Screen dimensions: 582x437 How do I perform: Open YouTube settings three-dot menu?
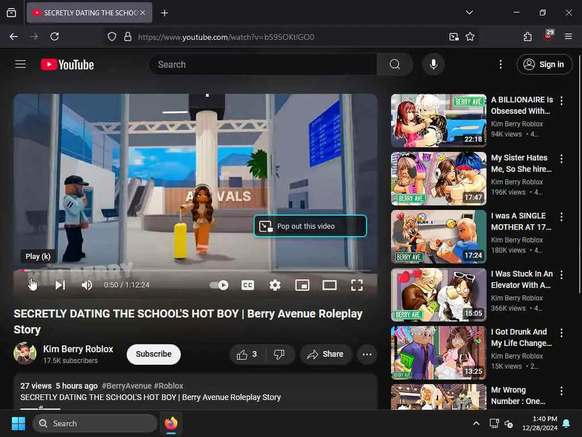(x=500, y=64)
